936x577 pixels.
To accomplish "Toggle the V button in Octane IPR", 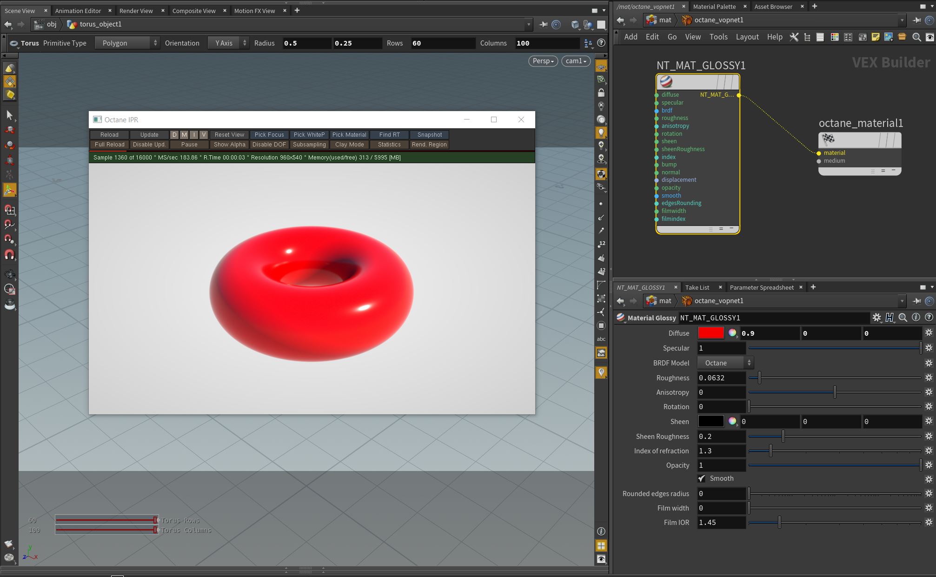I will tap(204, 135).
